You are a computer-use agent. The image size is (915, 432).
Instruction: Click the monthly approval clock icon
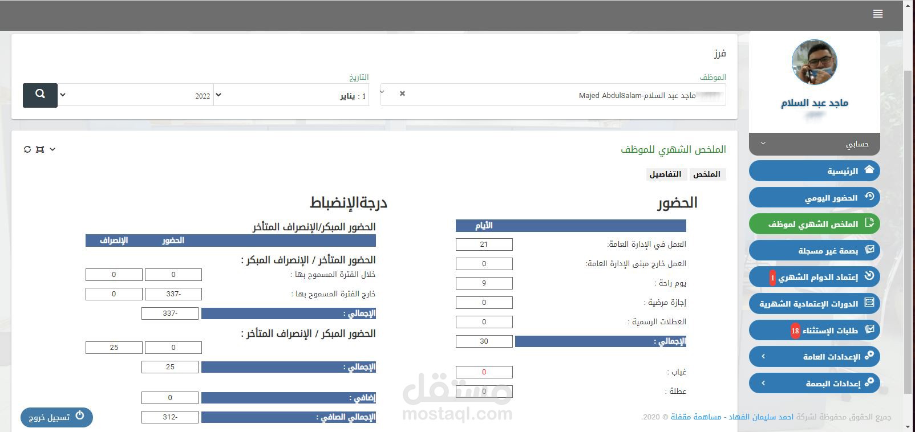pyautogui.click(x=869, y=276)
